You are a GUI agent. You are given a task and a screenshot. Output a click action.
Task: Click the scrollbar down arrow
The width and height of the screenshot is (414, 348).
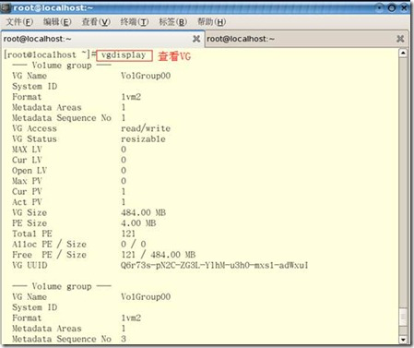(403, 340)
